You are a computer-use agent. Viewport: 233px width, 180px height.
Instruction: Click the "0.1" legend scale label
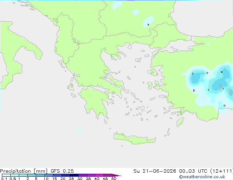(4, 179)
